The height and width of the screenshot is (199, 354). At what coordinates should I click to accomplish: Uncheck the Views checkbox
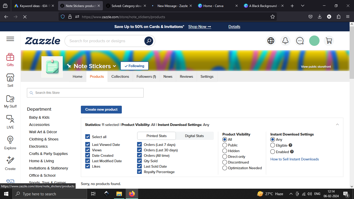point(88,150)
